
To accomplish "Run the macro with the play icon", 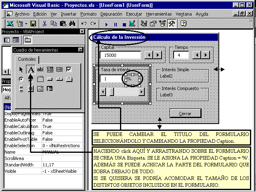I will [x=106, y=24].
